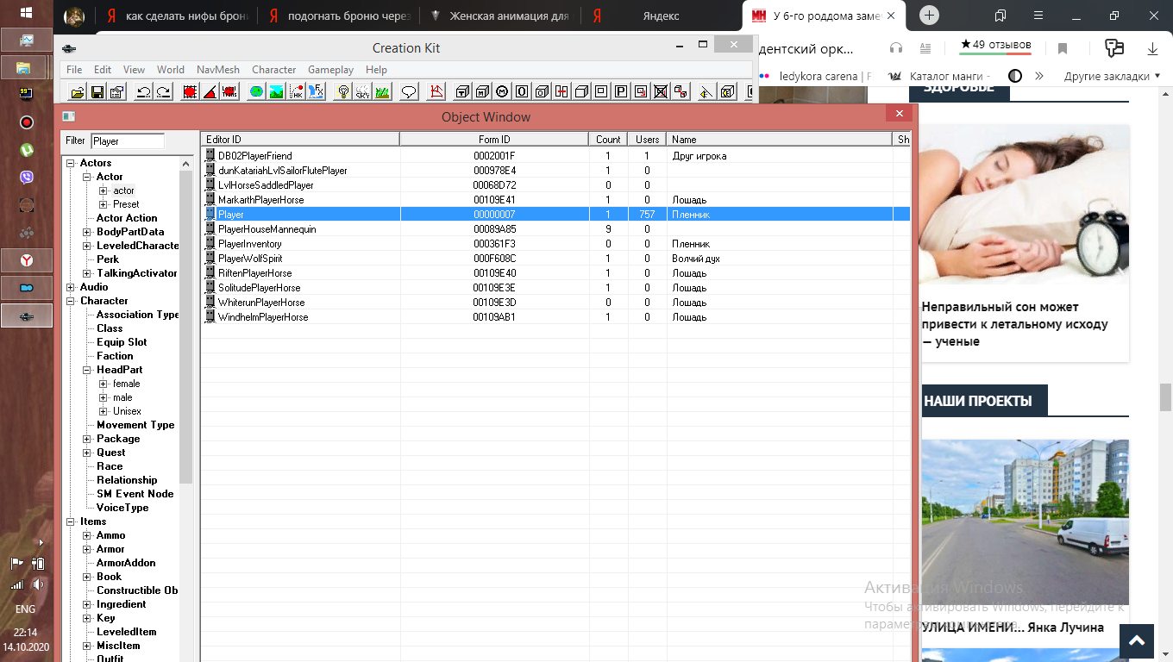
Task: Click sleeping woman article thumbnail
Action: [1025, 204]
